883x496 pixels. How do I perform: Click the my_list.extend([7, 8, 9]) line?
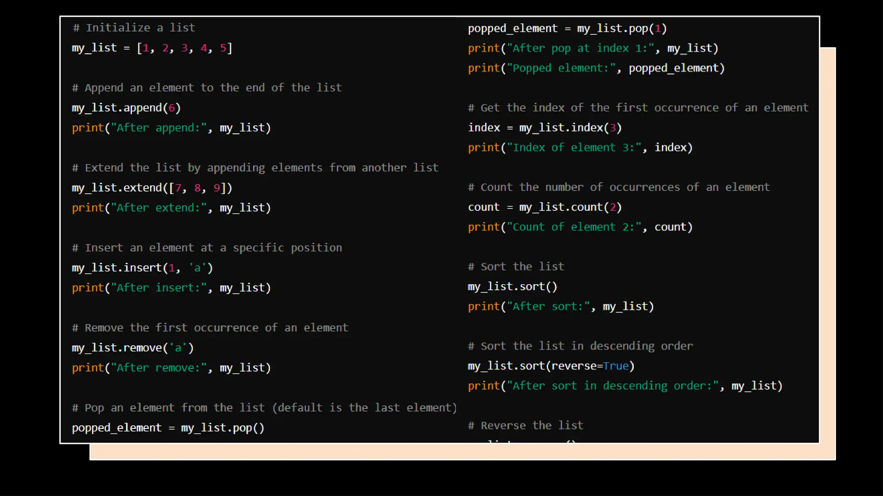pos(152,188)
